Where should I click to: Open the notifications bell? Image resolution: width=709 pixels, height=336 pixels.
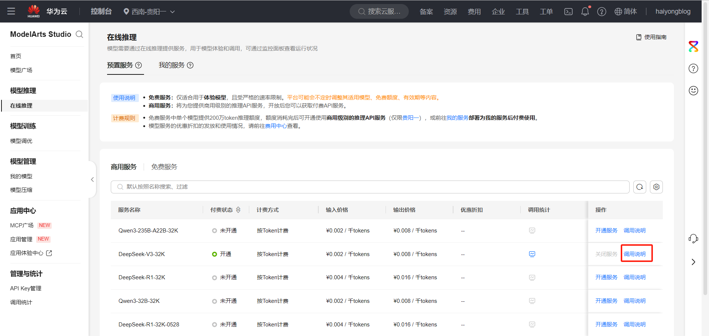[x=585, y=11]
